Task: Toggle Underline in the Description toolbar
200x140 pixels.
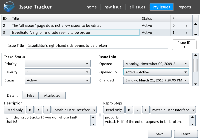Action: (x=46, y=110)
